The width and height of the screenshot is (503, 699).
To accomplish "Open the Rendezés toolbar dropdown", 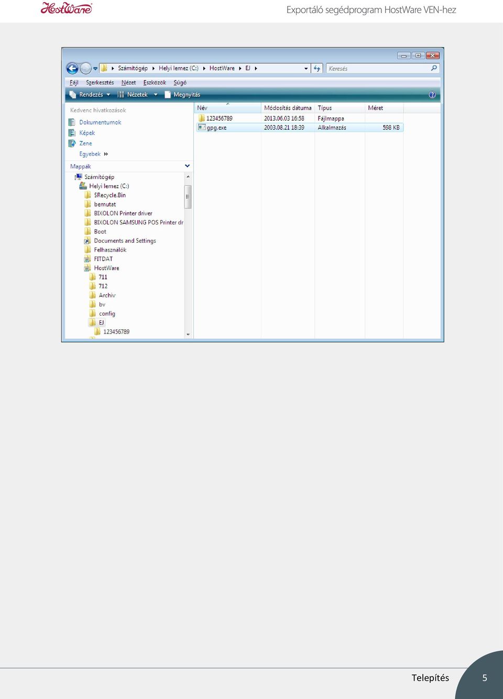I will 90,94.
